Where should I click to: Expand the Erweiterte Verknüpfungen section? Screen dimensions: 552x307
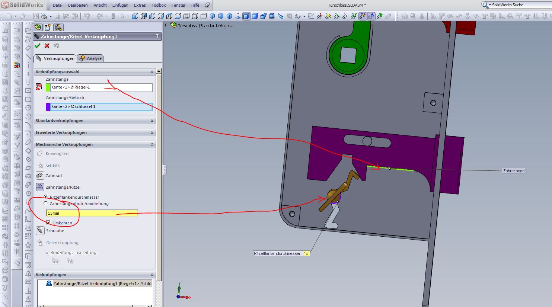pos(152,132)
